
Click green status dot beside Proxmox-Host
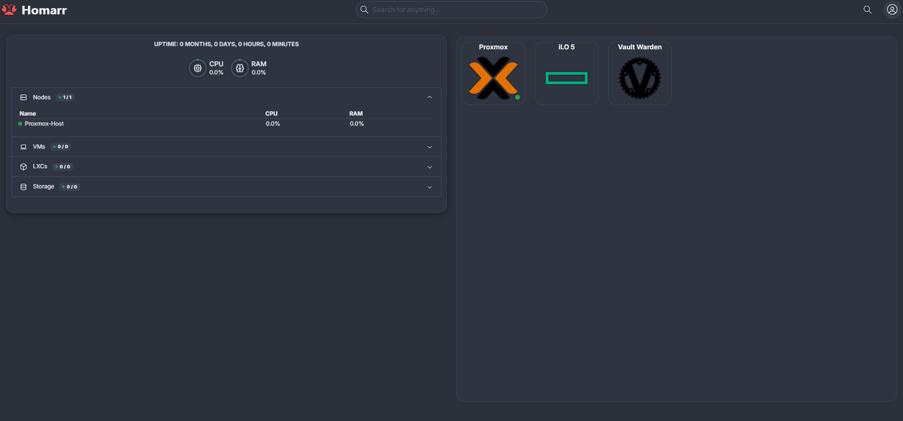tap(20, 124)
